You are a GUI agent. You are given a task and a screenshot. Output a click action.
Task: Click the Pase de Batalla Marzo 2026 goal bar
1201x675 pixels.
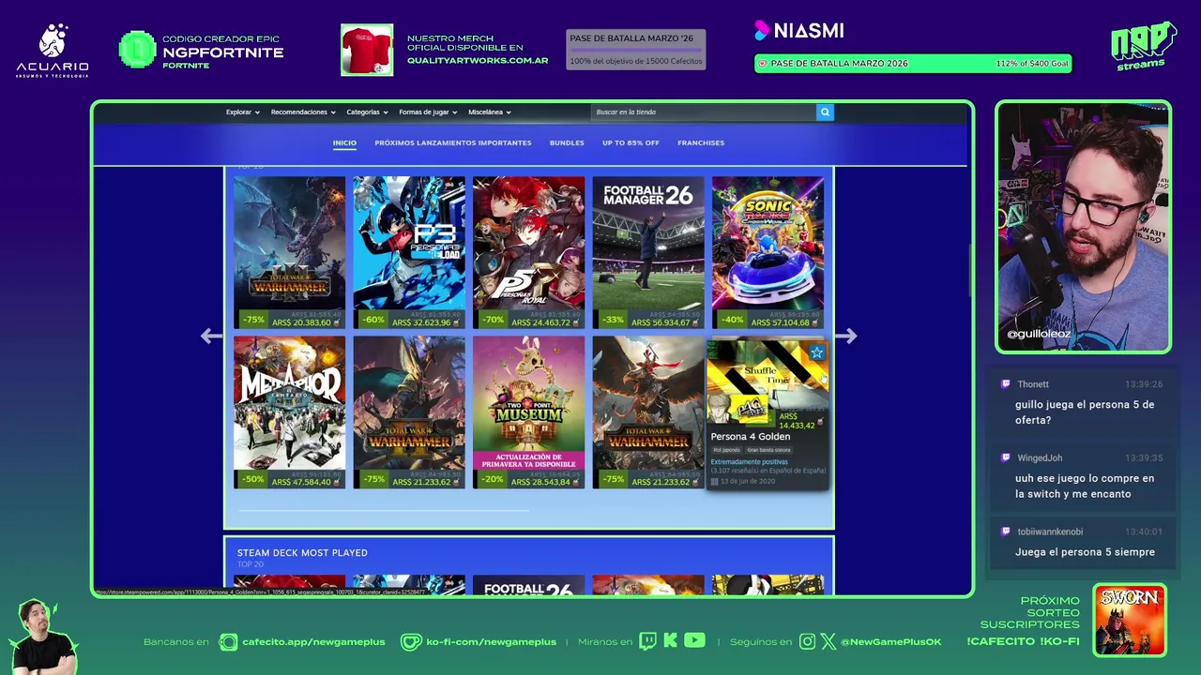[x=912, y=64]
